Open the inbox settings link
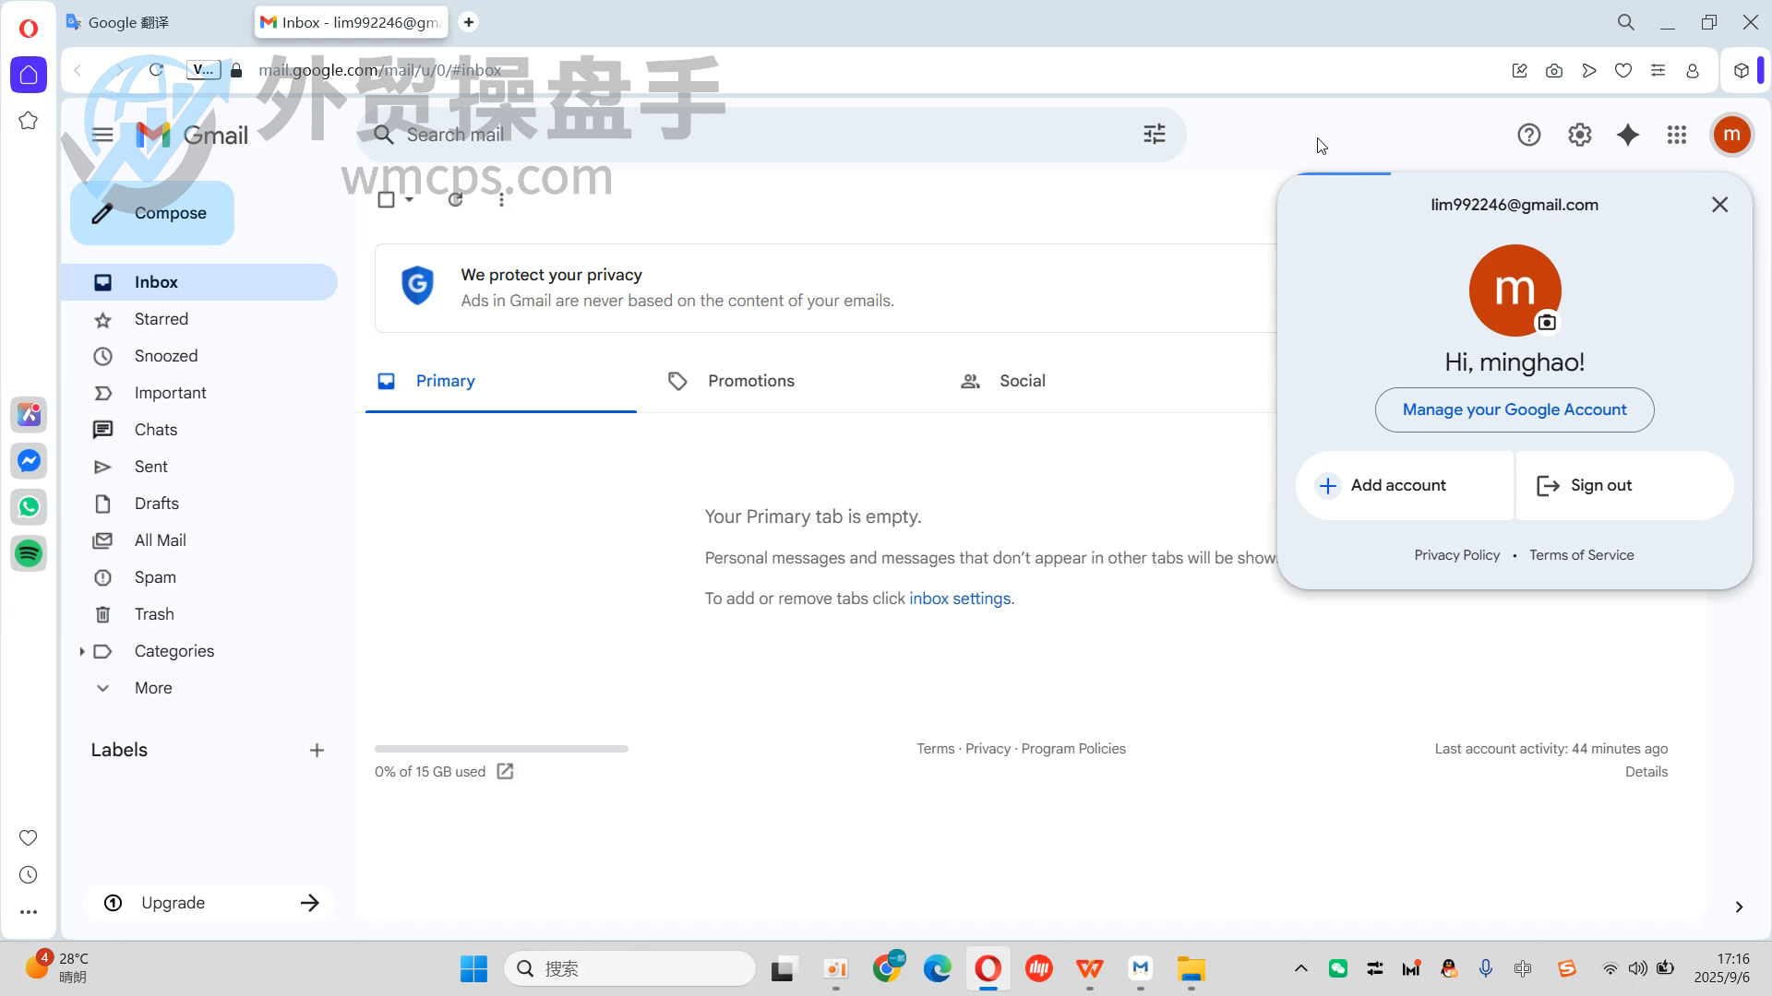 (959, 599)
